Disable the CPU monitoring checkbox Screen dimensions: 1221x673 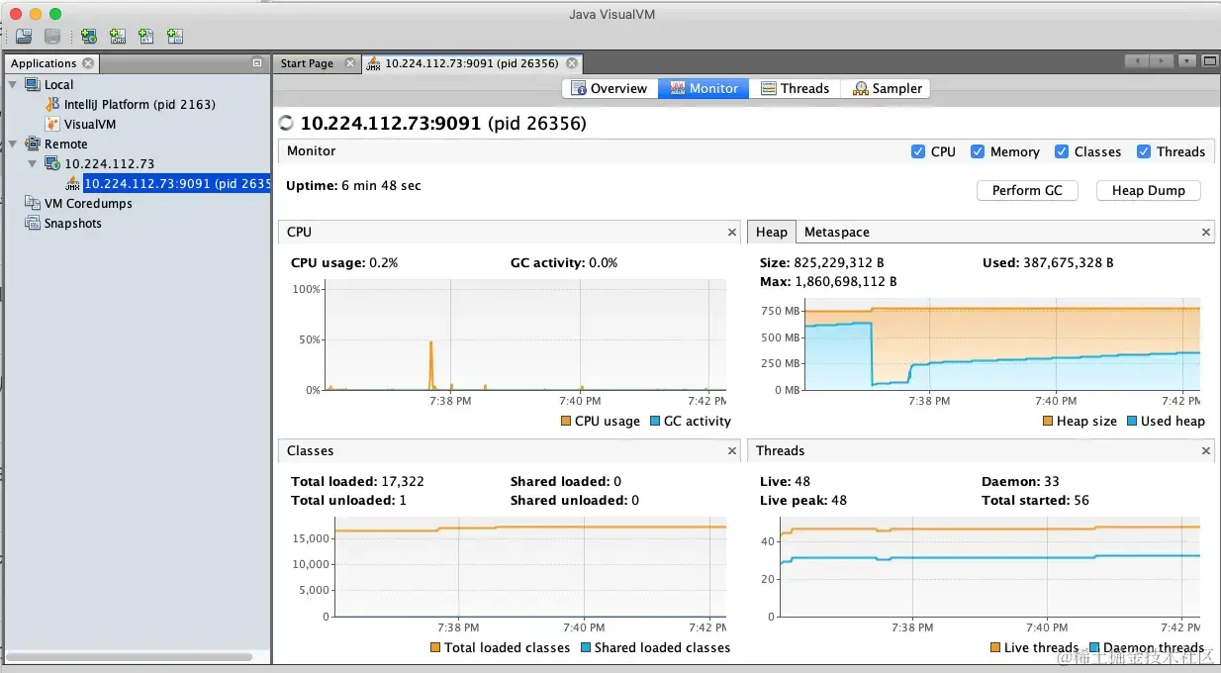920,151
